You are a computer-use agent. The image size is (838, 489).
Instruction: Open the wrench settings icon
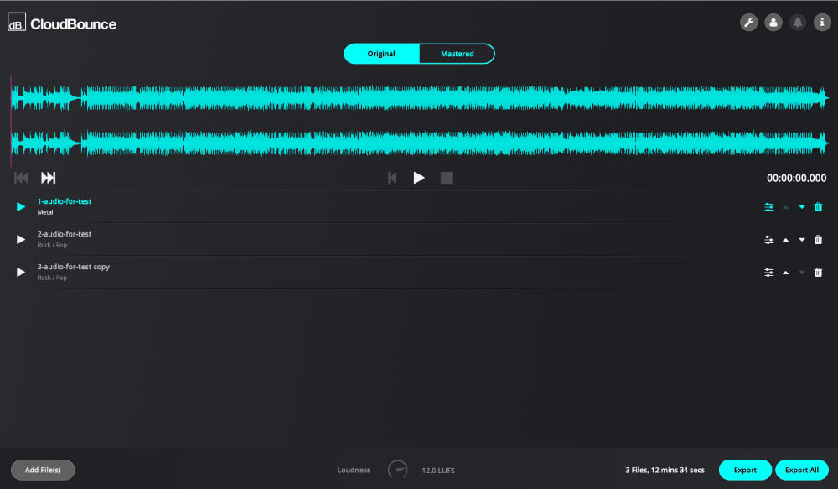pyautogui.click(x=748, y=23)
